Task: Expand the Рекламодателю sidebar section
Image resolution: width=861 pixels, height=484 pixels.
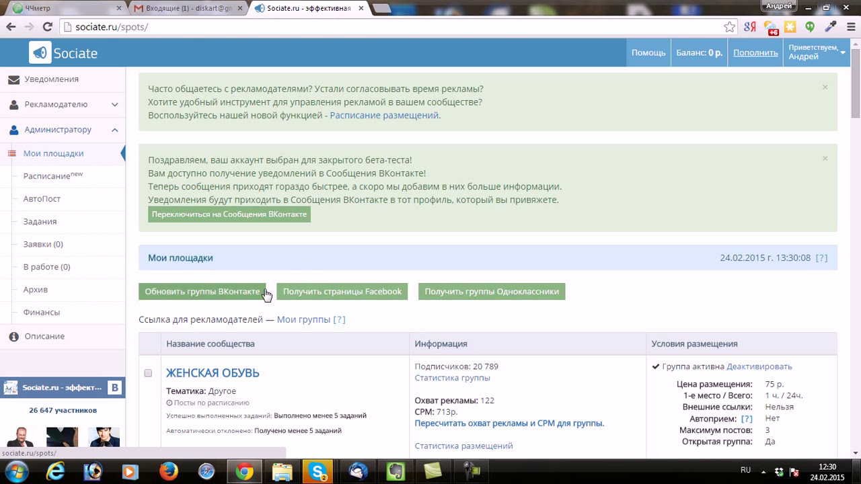Action: pos(114,105)
